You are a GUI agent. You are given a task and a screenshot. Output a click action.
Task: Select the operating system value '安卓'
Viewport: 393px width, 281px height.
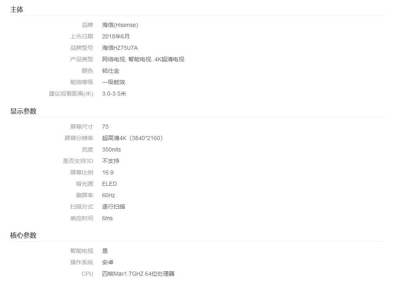click(108, 263)
